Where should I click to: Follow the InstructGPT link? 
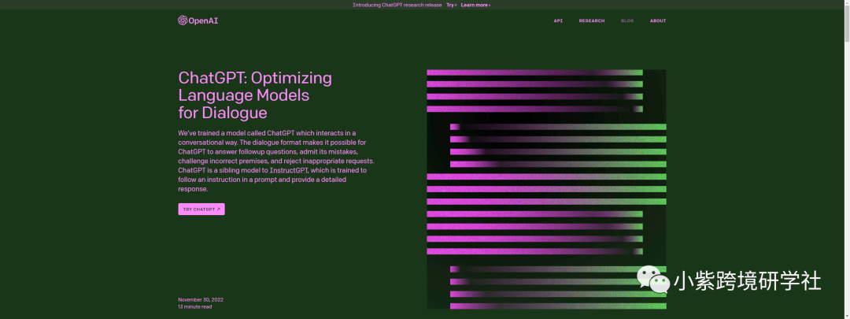pos(289,170)
